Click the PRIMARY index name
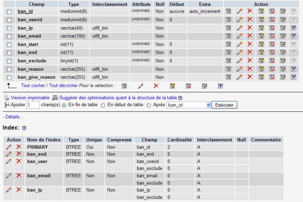The width and height of the screenshot is (303, 202). point(38,147)
